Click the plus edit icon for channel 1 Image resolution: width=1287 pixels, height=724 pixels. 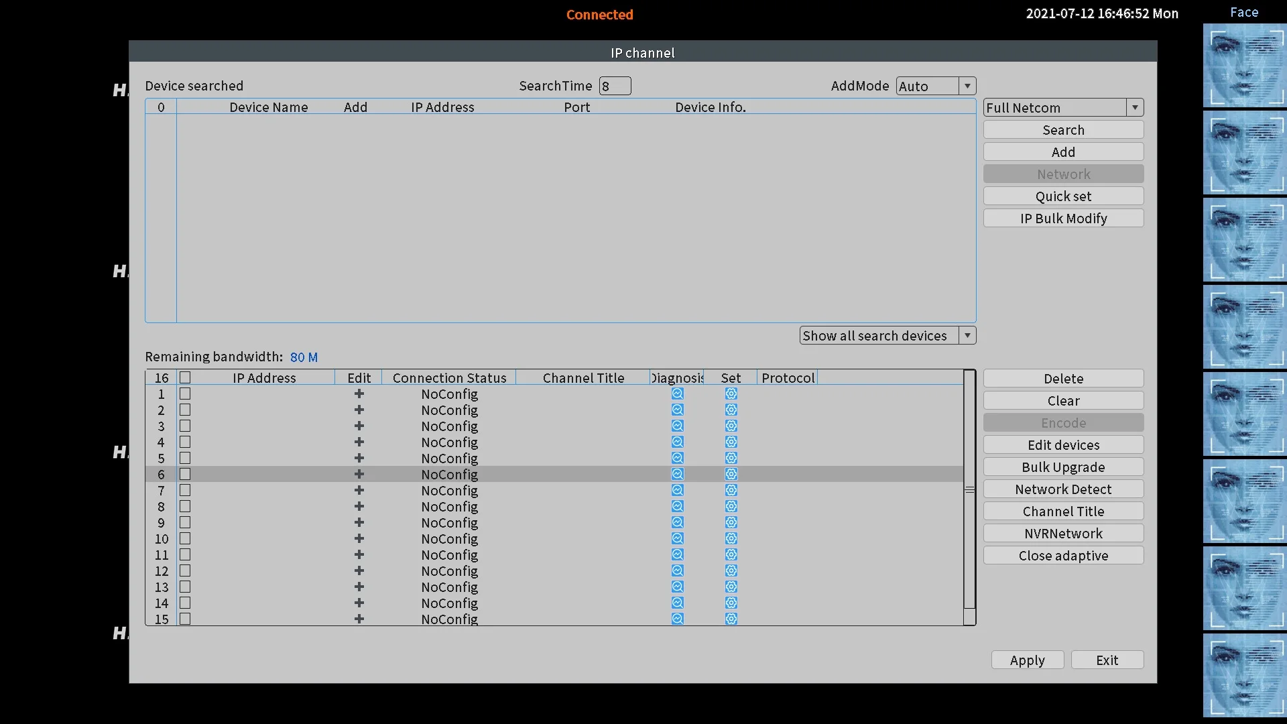[x=359, y=394]
